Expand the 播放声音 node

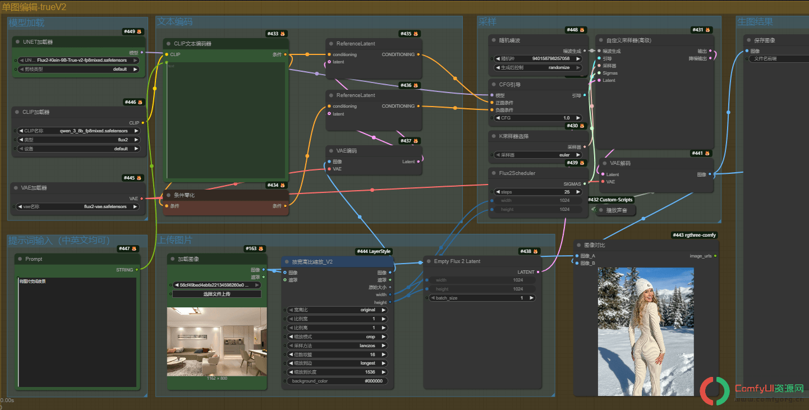click(x=601, y=210)
